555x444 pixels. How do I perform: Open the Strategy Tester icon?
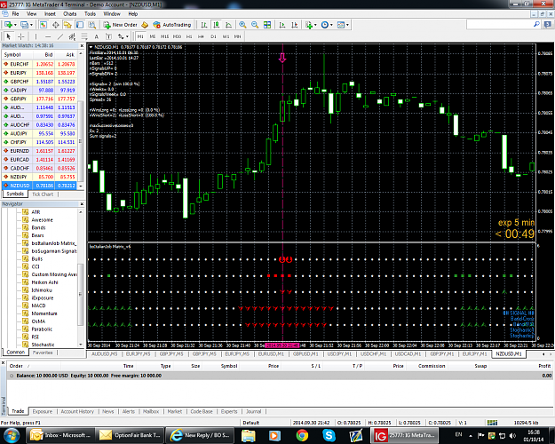pos(92,25)
